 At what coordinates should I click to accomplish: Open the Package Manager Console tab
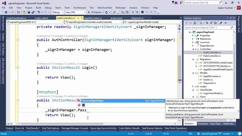tap(75, 128)
